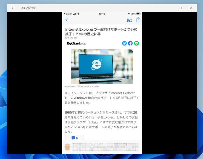Click the AirReceiver window title
Image resolution: width=203 pixels, height=159 pixels.
click(x=28, y=8)
